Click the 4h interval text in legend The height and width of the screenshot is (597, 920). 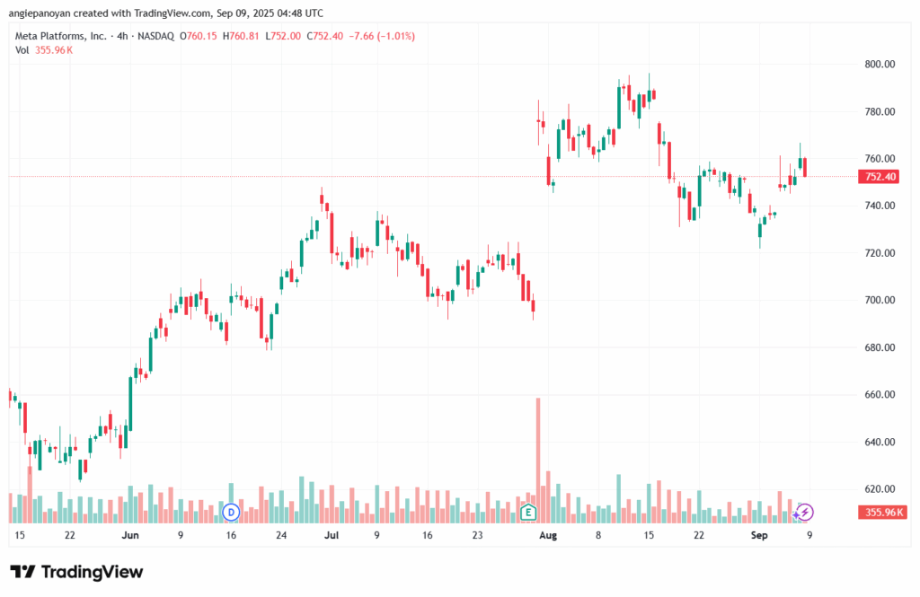[123, 36]
